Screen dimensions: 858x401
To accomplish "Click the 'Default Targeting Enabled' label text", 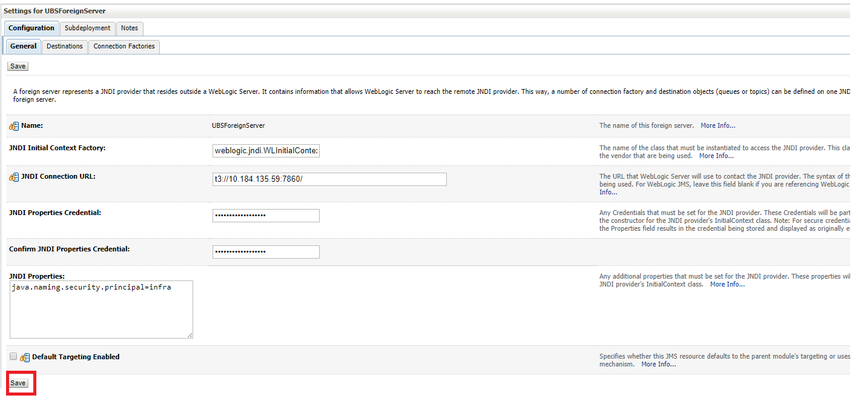I will (76, 357).
